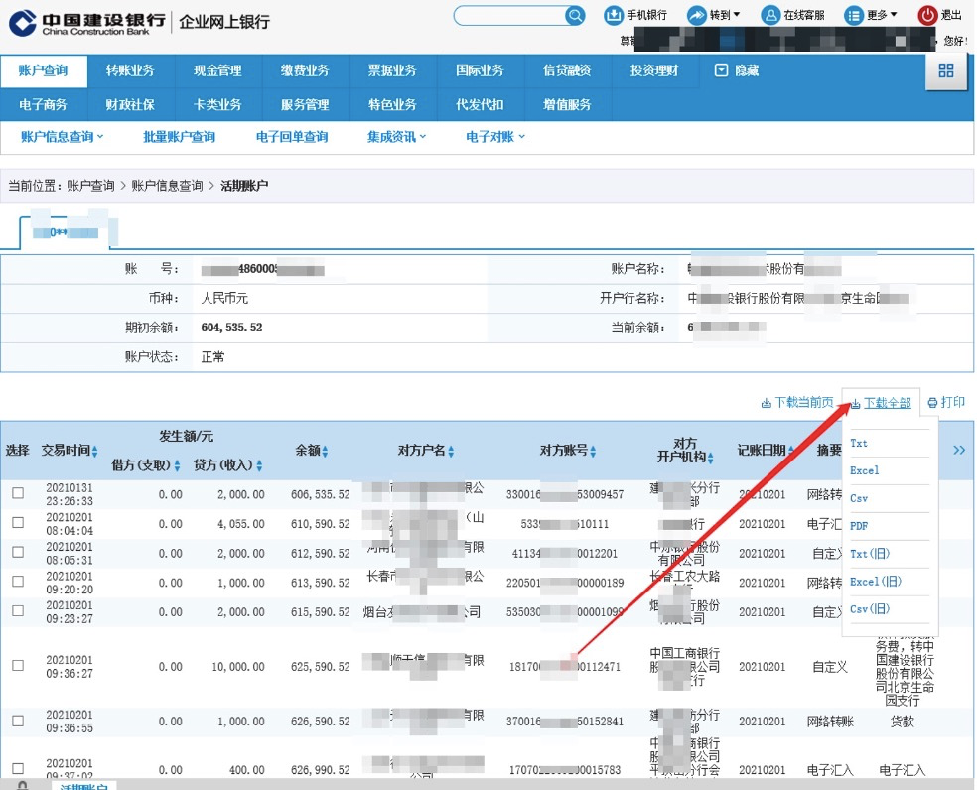Choose Txt(旧) download format

[x=870, y=553]
